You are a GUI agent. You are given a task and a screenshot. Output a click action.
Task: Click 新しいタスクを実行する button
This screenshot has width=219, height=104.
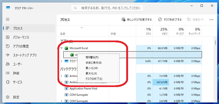(137, 19)
